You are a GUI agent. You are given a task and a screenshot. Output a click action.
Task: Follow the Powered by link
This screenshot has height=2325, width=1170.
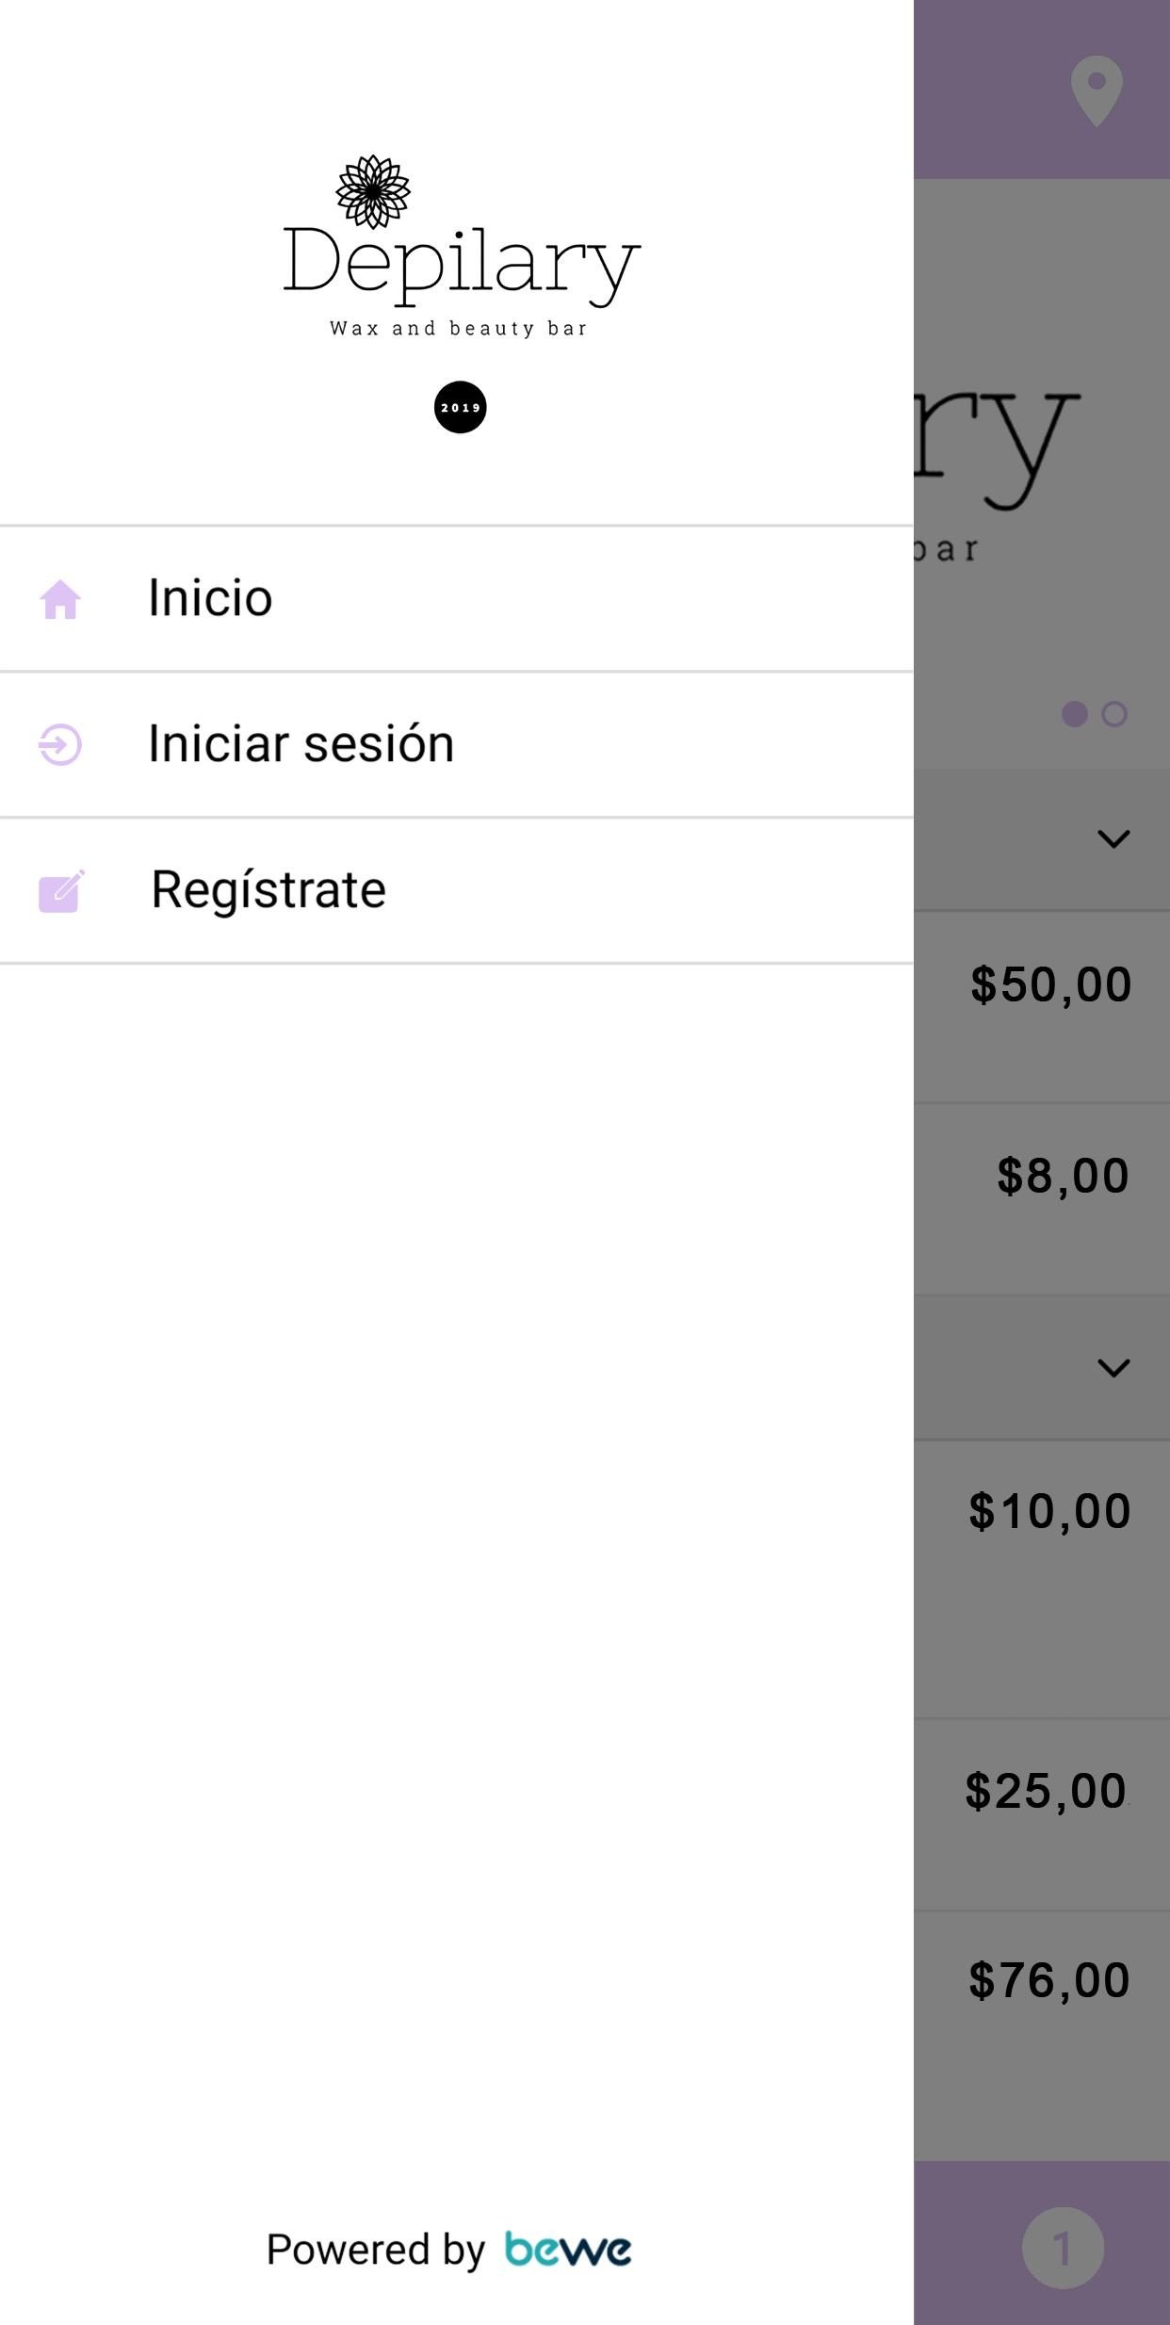pyautogui.click(x=375, y=2250)
